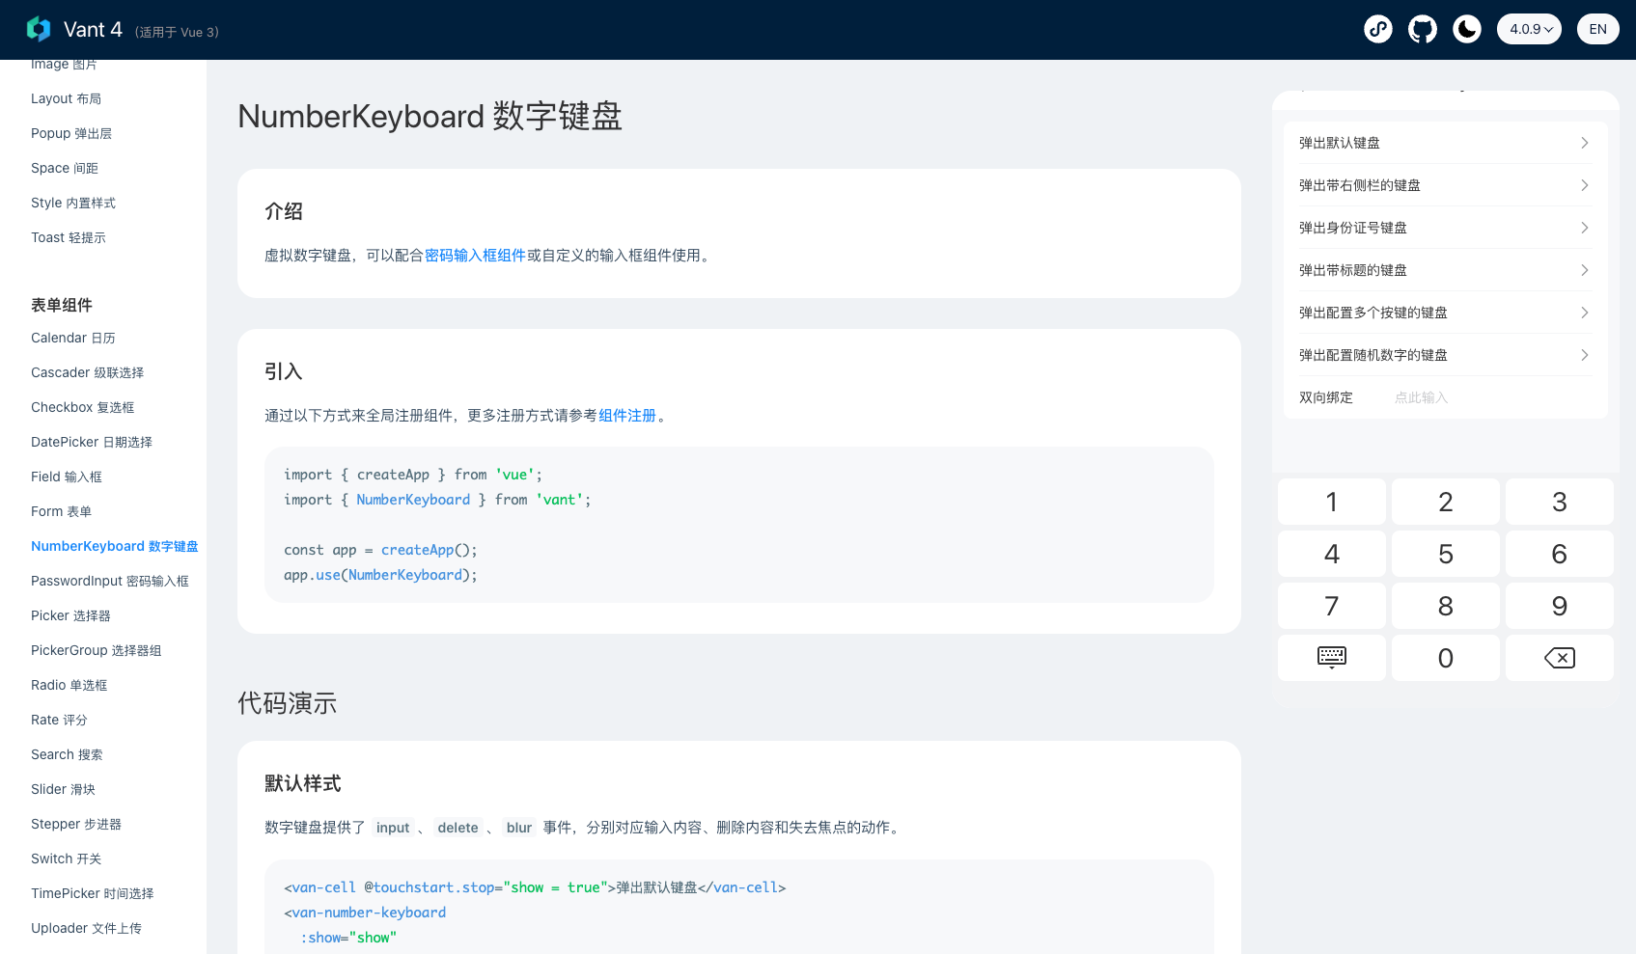Click the 默认样式 subsection heading
This screenshot has height=954, width=1636.
[x=303, y=783]
